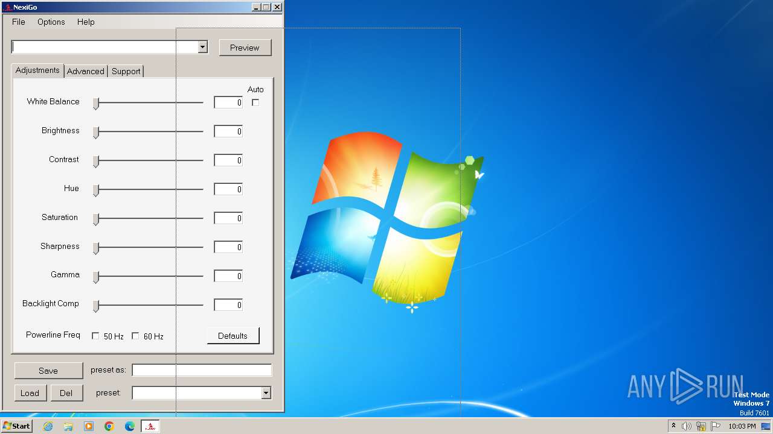Expand the preset selection dropdown
The width and height of the screenshot is (773, 434).
tap(266, 393)
